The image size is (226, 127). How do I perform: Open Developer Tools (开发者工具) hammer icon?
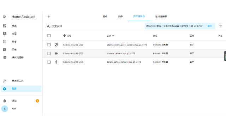point(5,81)
